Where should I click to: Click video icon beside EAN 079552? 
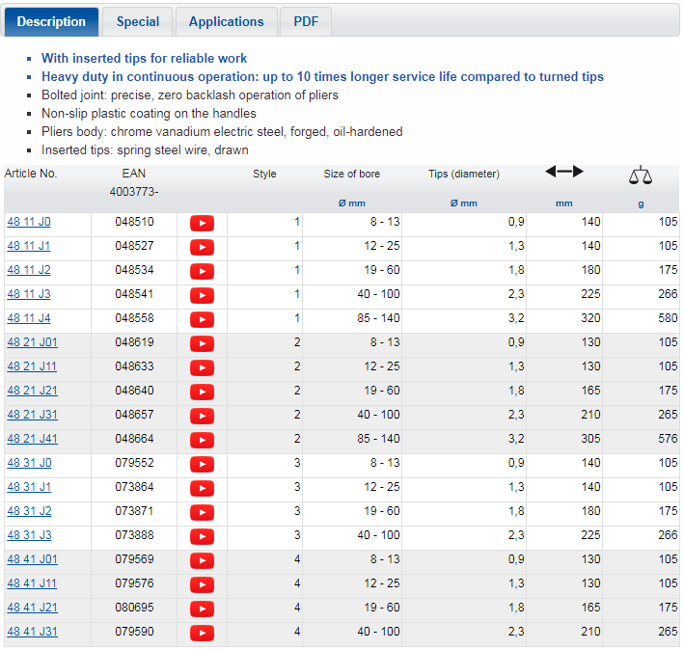[x=202, y=464]
